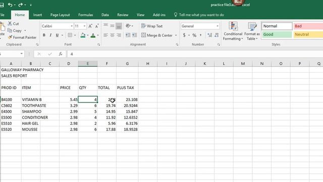This screenshot has width=323, height=182.
Task: Apply the Good cell style
Action: pyautogui.click(x=277, y=34)
